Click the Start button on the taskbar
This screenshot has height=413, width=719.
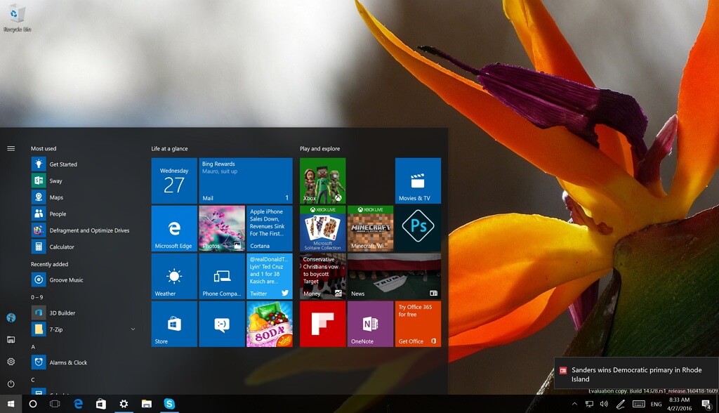coord(10,404)
